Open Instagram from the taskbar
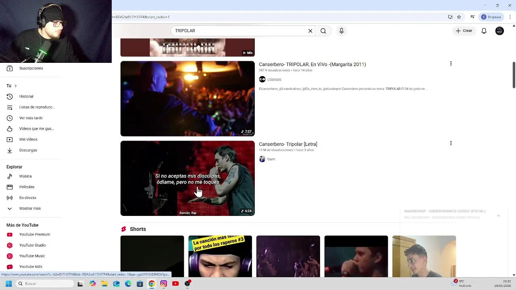This screenshot has width=516, height=290. [164, 284]
